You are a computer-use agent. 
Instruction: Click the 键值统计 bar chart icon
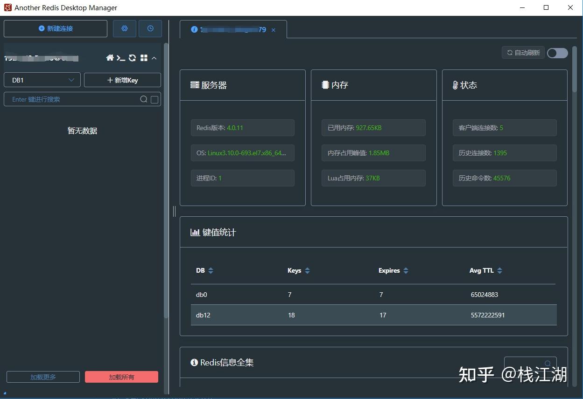click(x=195, y=232)
